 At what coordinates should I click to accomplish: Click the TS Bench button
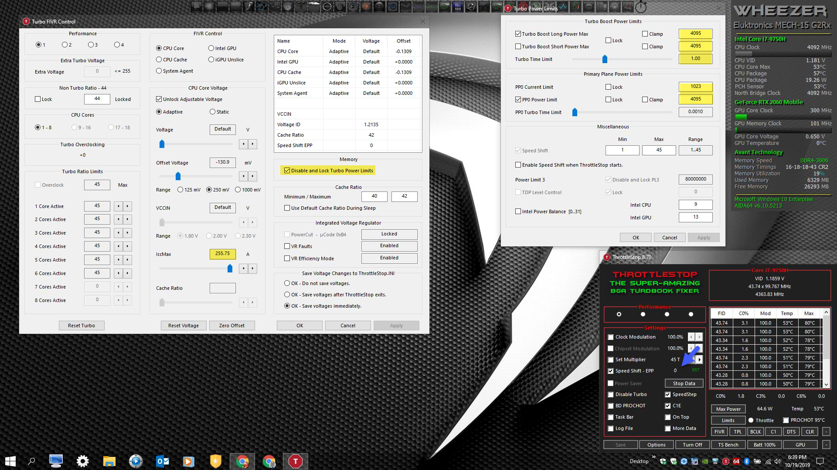click(728, 445)
